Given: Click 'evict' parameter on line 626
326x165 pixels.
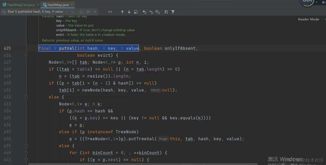Looking at the screenshot, I should [x=104, y=55].
